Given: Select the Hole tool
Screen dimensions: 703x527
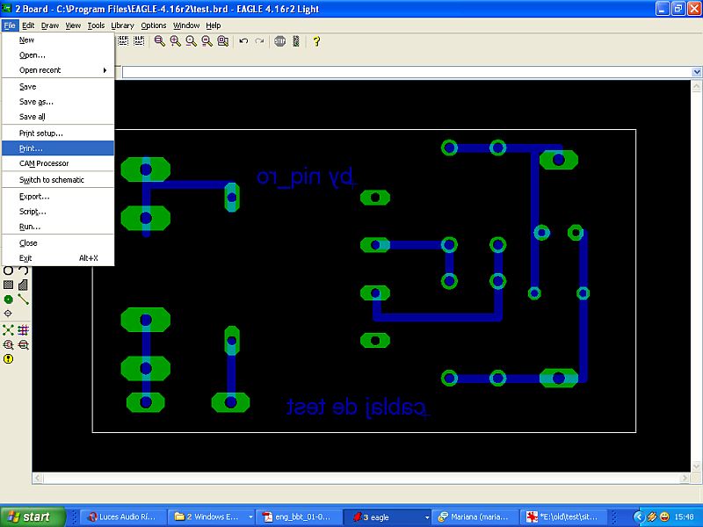Looking at the screenshot, I should pyautogui.click(x=8, y=314).
